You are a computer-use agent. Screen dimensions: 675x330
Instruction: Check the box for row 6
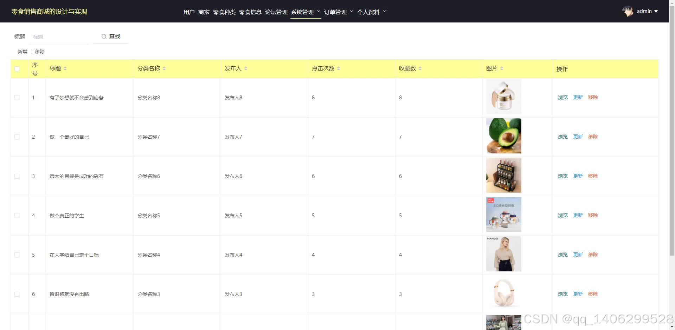[x=17, y=294]
